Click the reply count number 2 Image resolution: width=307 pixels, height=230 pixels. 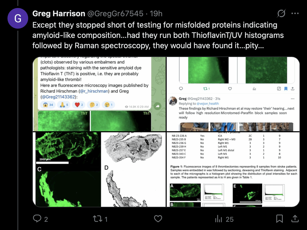click(x=46, y=219)
